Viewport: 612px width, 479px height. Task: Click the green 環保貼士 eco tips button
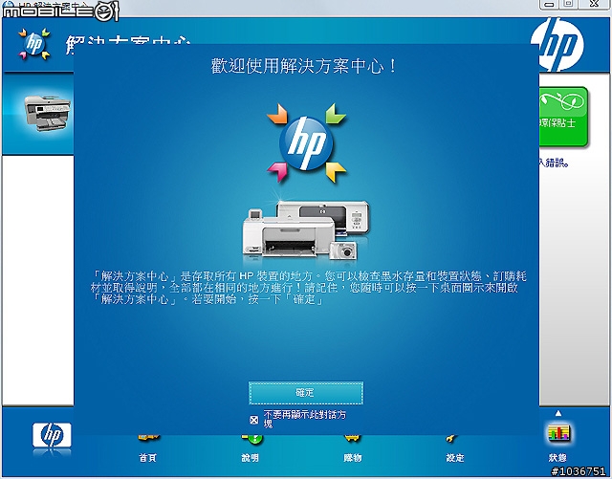pos(563,117)
